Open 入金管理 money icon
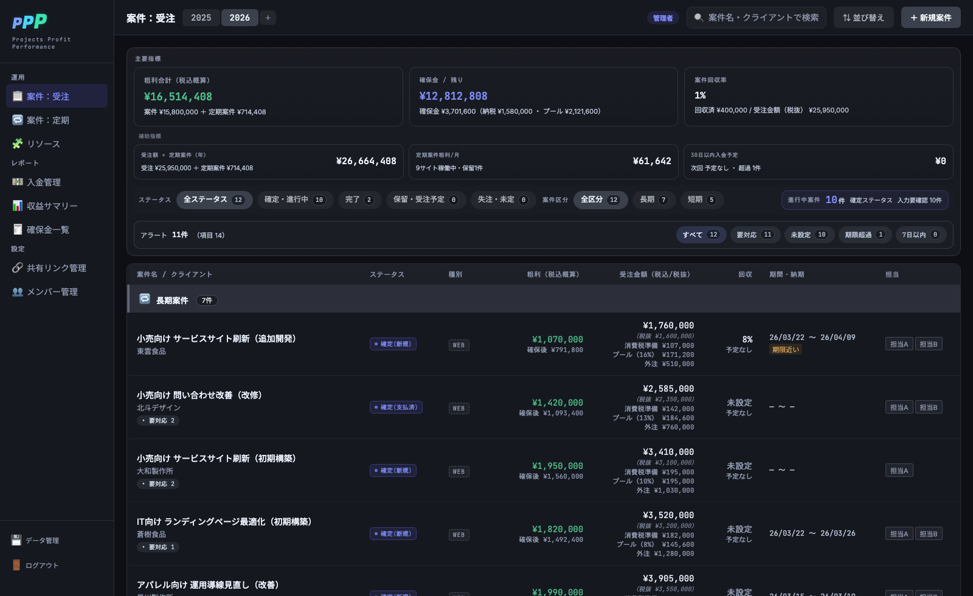The height and width of the screenshot is (596, 973). [x=18, y=182]
